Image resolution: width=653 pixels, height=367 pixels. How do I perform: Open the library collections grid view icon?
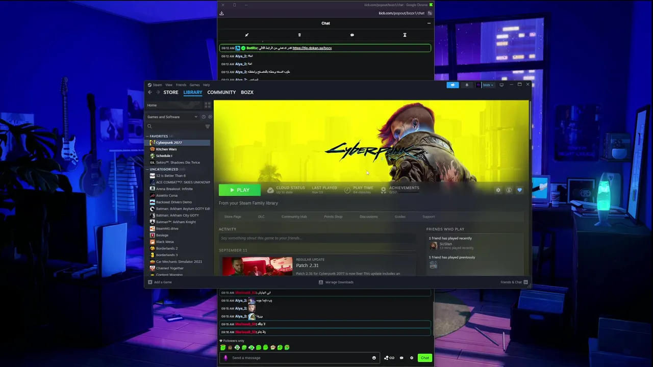[x=207, y=105]
